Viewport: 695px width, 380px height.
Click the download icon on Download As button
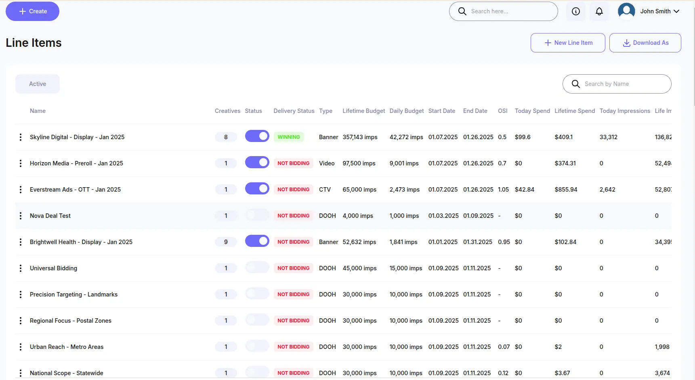click(x=626, y=42)
